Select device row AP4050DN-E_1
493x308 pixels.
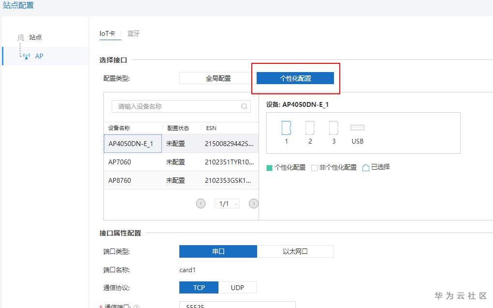[181, 144]
